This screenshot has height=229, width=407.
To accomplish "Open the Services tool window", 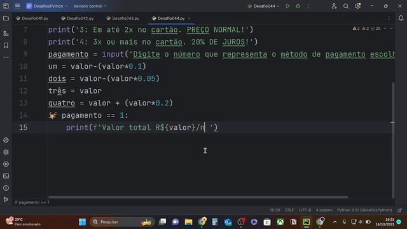I will click(6, 164).
